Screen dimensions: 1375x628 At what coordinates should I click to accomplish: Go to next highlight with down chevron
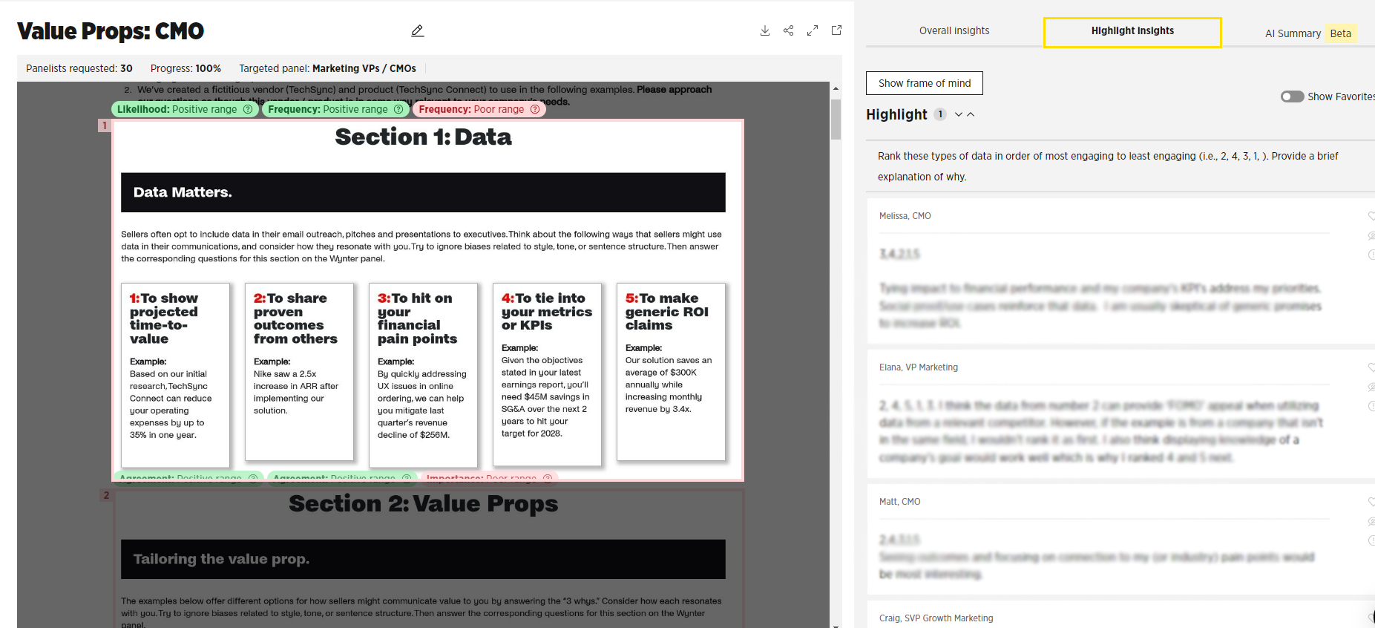[959, 114]
